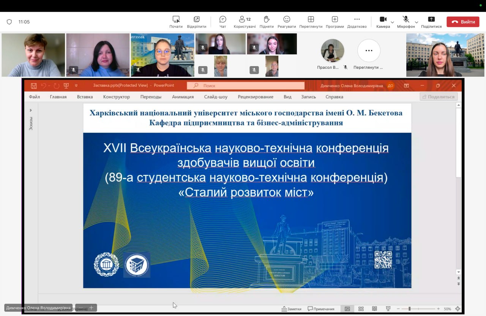Switch to the Вставка tab
This screenshot has height=316, width=486.
(x=85, y=97)
